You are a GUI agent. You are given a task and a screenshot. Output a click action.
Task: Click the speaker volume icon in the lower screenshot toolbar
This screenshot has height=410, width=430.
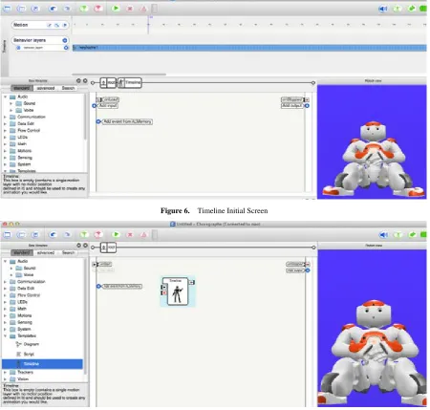(x=383, y=235)
